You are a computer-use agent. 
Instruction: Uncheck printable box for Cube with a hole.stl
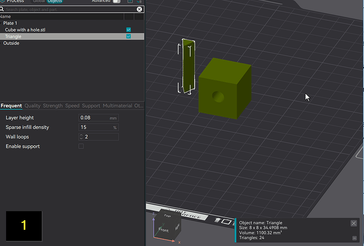[x=128, y=29]
